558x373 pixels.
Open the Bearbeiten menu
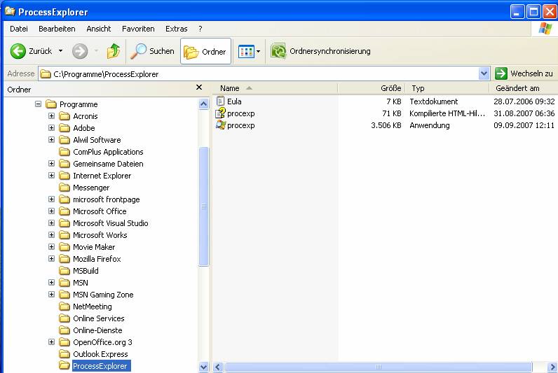[x=57, y=29]
